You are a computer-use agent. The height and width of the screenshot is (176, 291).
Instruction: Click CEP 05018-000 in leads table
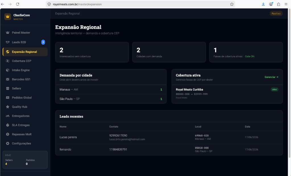tap(202, 148)
